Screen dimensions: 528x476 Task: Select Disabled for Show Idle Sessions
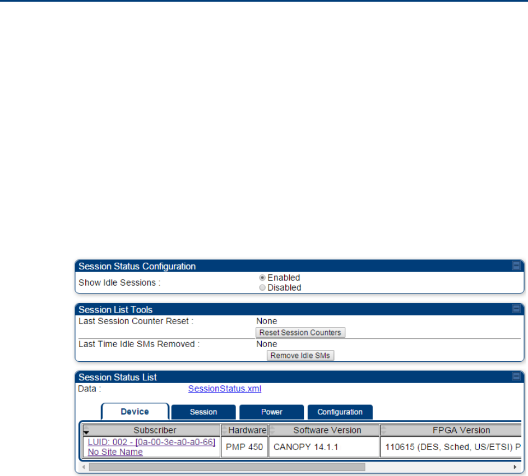262,288
